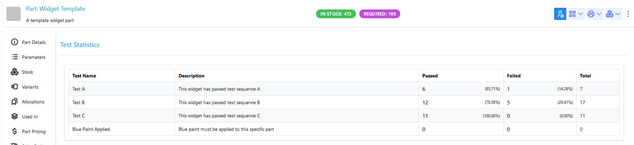Click the grey part image thumbnail

[x=14, y=14]
